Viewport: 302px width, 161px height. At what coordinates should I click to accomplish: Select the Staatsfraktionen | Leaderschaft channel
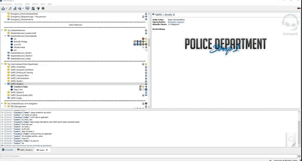[23, 33]
